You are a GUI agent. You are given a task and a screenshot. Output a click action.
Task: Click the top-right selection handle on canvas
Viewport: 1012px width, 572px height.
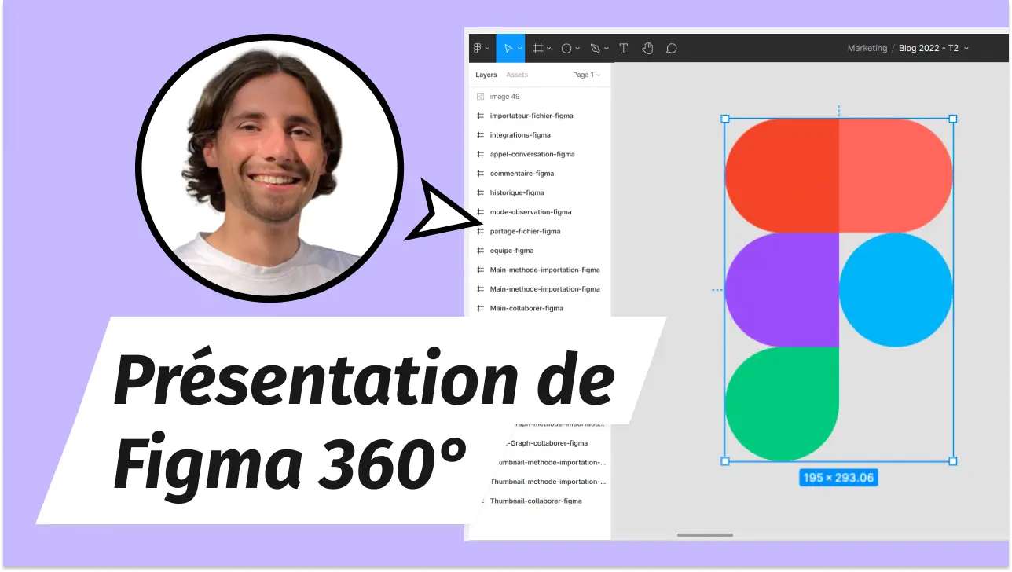coord(953,119)
